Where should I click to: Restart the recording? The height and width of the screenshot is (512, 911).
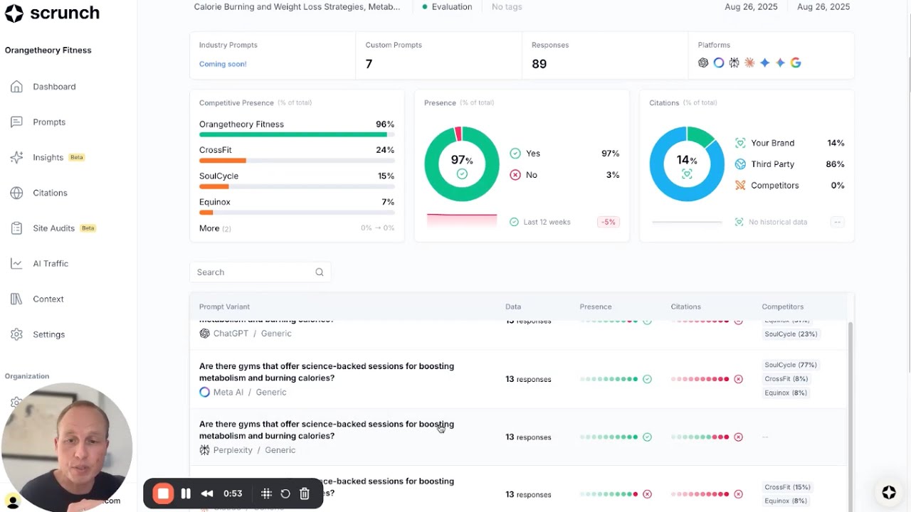(285, 494)
